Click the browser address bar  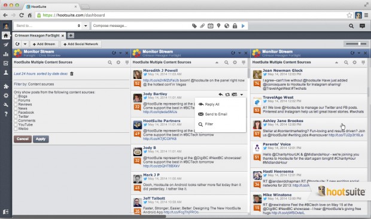point(194,15)
